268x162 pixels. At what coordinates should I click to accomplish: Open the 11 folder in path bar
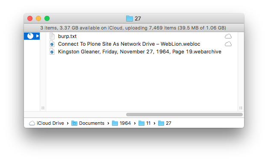(x=144, y=123)
